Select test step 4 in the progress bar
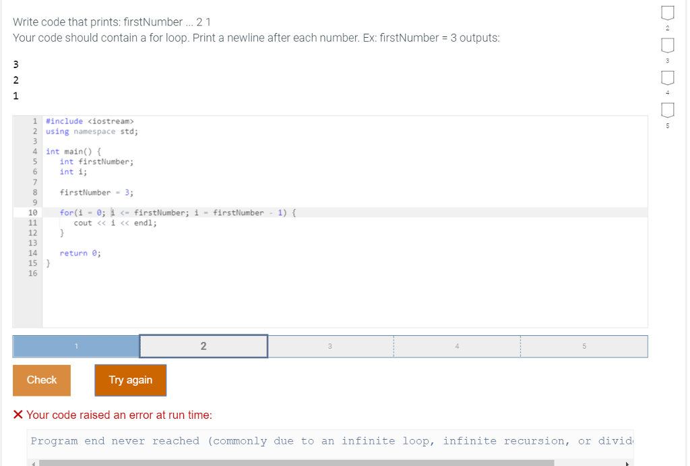The image size is (690, 466). 457,345
